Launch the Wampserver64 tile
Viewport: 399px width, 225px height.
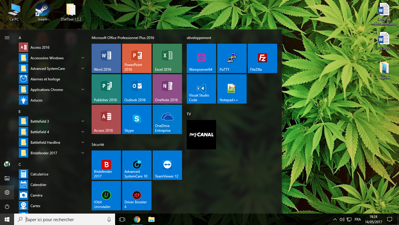click(201, 58)
